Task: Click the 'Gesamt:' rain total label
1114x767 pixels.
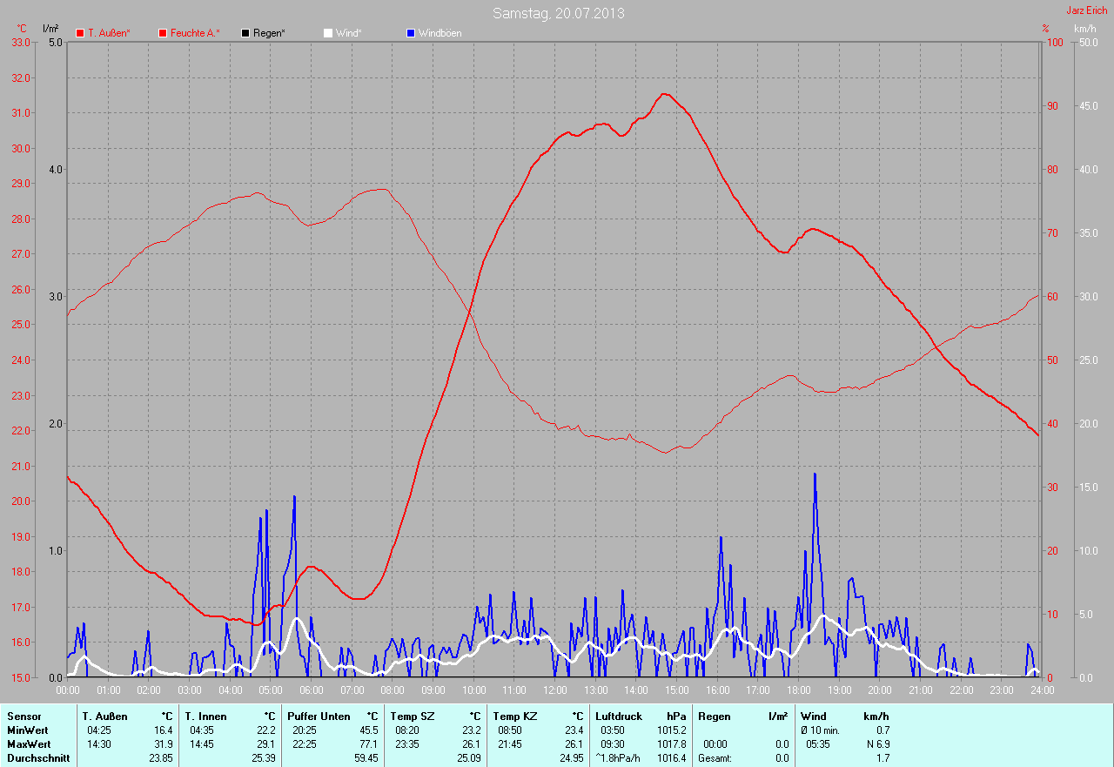Action: click(715, 758)
